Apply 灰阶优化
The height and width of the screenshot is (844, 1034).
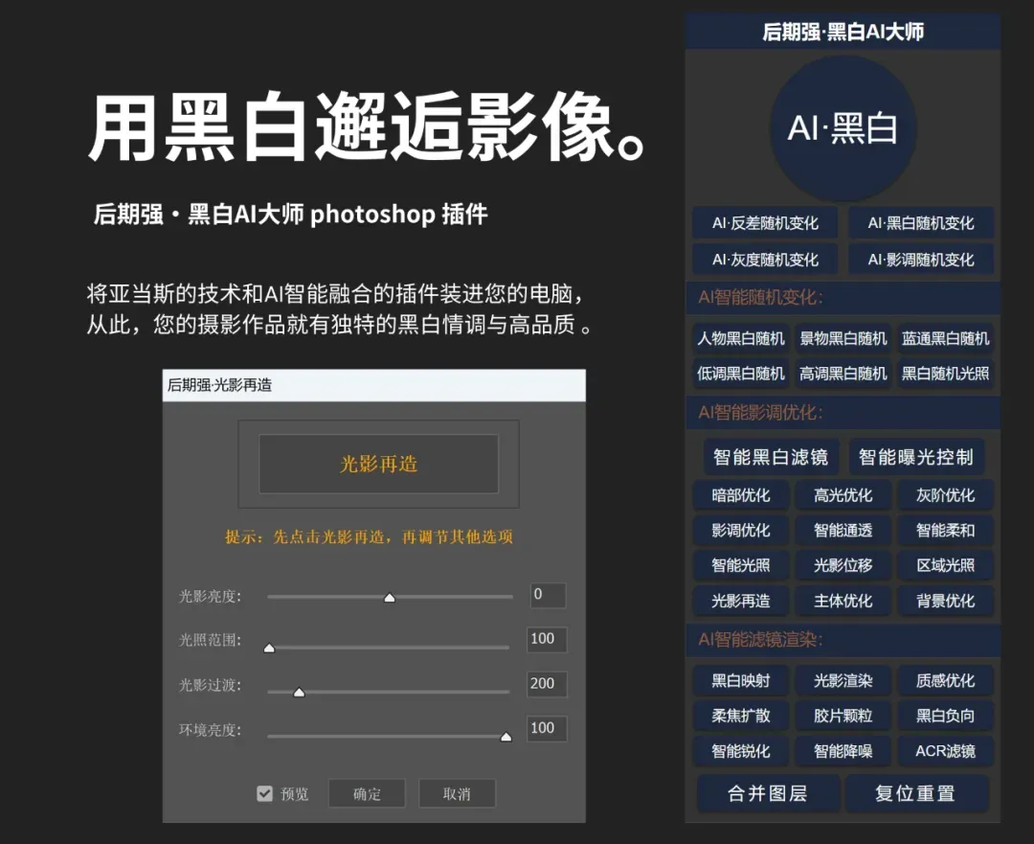[x=945, y=495]
